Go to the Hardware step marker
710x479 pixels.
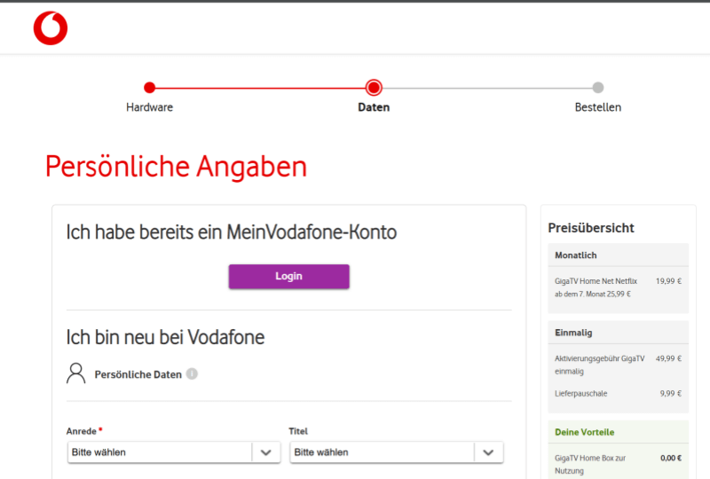tap(149, 88)
